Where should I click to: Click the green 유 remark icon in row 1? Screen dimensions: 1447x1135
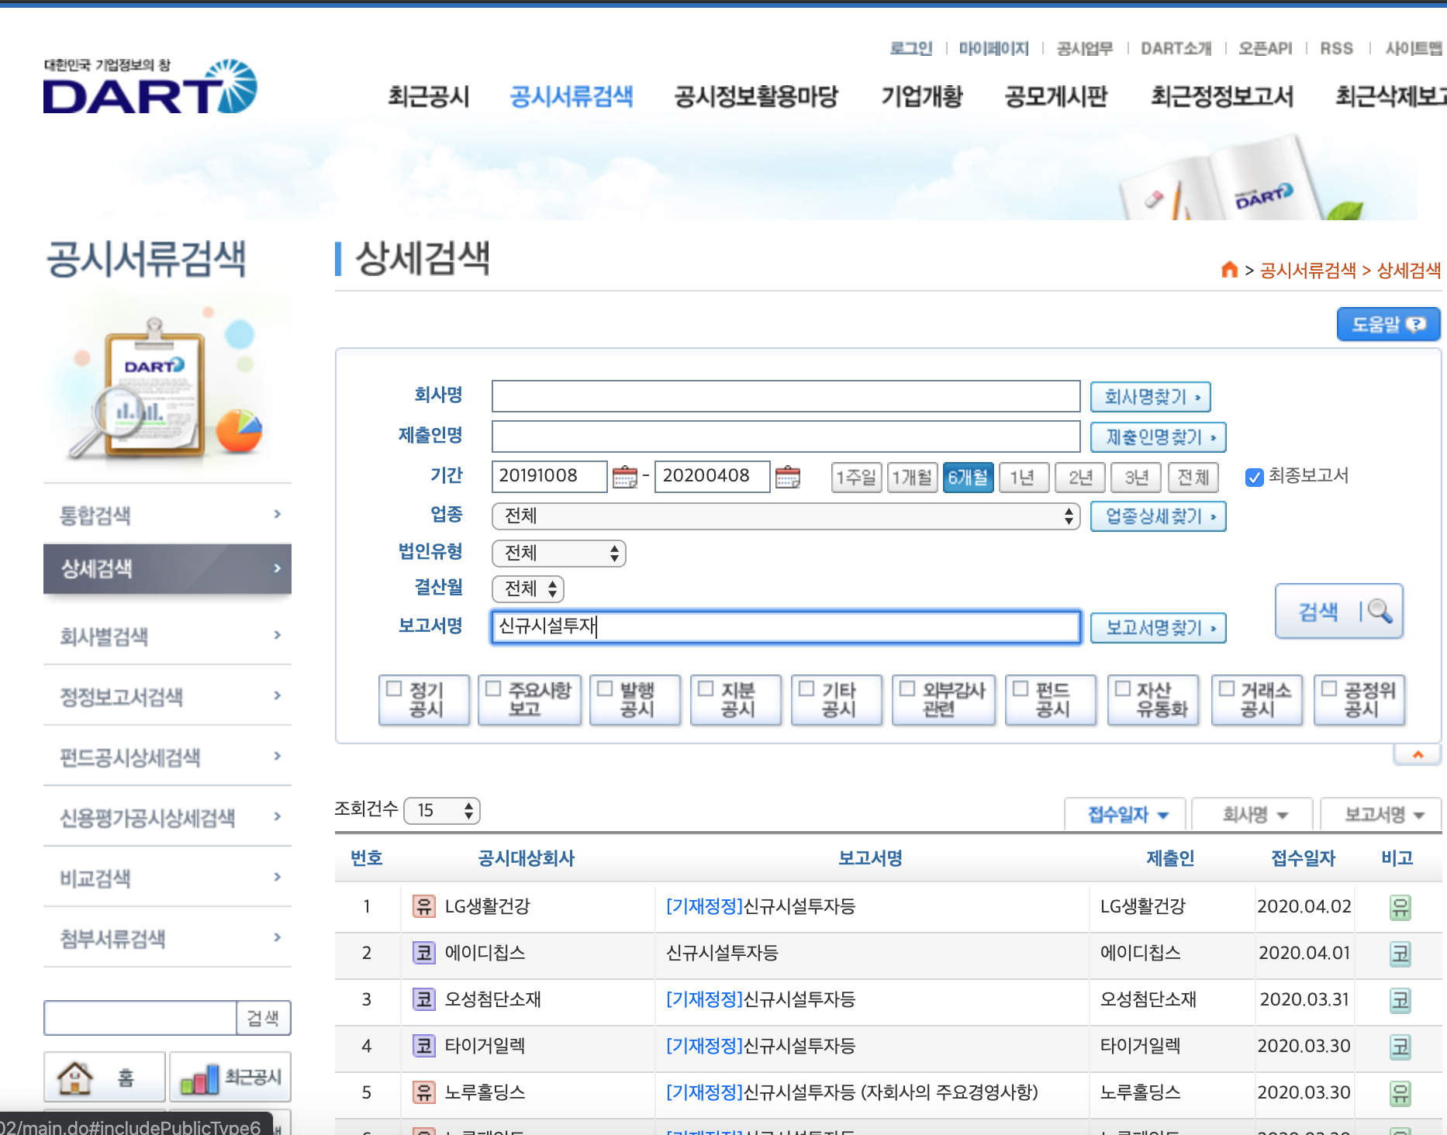coord(1400,907)
